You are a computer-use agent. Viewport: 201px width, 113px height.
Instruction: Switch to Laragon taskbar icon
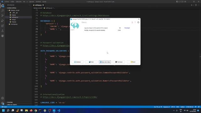(x=54, y=110)
